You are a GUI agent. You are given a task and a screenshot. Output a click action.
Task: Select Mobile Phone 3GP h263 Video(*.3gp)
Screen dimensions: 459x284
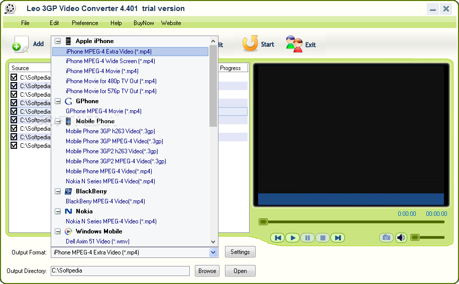coord(110,131)
